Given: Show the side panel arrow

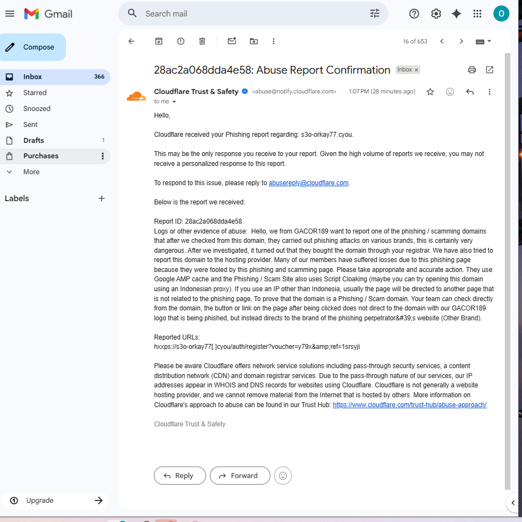Looking at the screenshot, I should (513, 503).
